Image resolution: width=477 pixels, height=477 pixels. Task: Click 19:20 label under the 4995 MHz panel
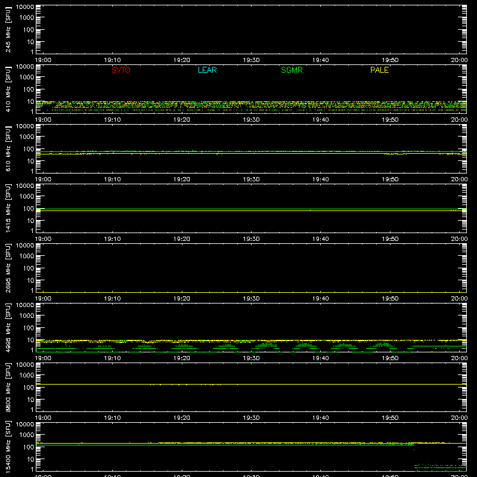[182, 358]
